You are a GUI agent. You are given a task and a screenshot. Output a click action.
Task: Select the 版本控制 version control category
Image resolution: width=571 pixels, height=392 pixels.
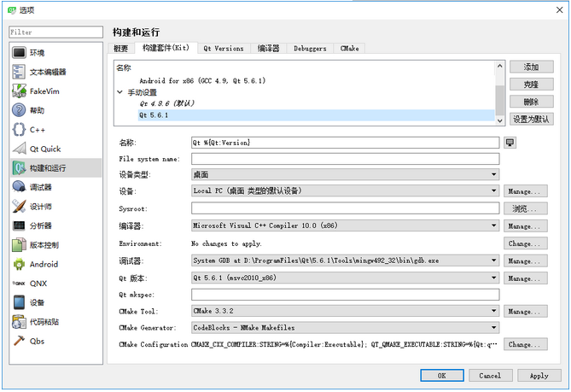55,245
